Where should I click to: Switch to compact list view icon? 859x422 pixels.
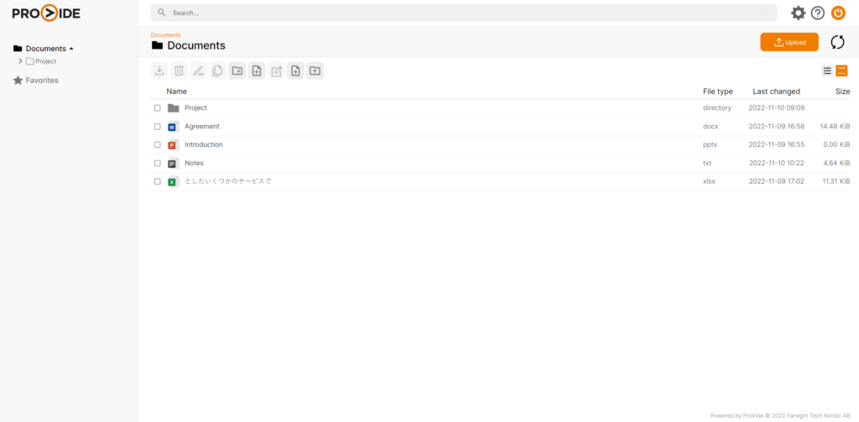click(x=827, y=70)
